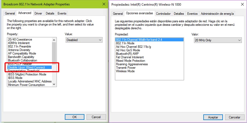Screen dimensions: 247x123
Task: Select Transmit Power property
Action: click(x=126, y=68)
